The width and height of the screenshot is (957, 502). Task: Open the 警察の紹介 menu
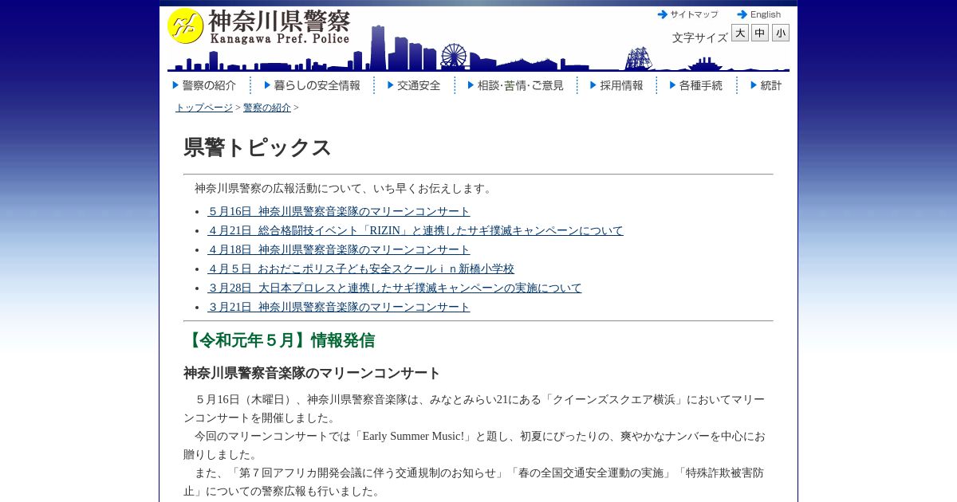pyautogui.click(x=204, y=85)
